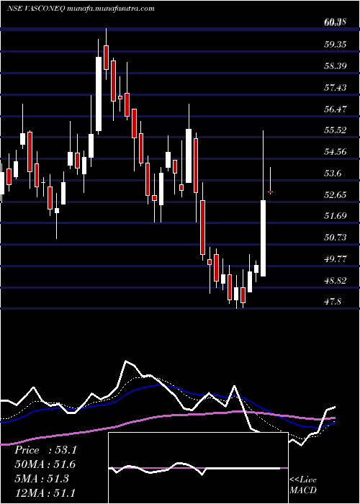Click the tall white candle near 52.65
The width and height of the screenshot is (360, 504).
(x=264, y=238)
